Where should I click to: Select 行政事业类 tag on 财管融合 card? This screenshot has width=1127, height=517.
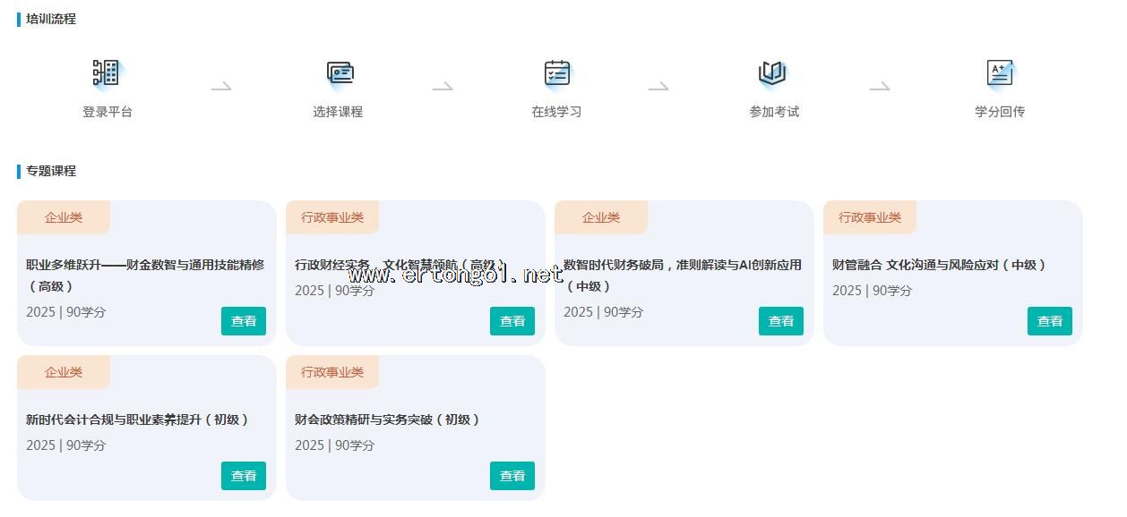click(x=870, y=217)
